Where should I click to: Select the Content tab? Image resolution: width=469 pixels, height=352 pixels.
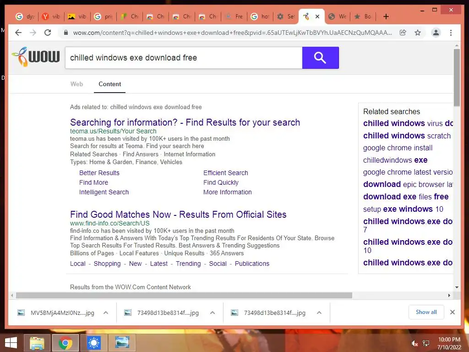click(x=110, y=84)
